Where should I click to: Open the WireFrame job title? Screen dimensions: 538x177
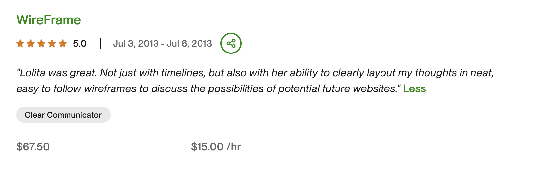point(49,20)
